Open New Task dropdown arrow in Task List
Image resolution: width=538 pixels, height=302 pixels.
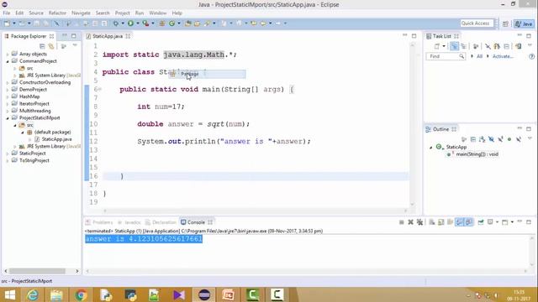pos(444,46)
